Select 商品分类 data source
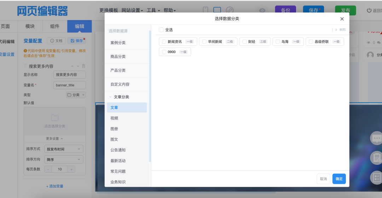 coord(127,56)
